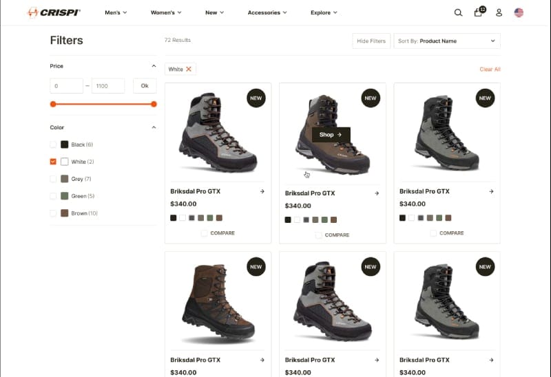This screenshot has height=377, width=551.
Task: Click the Hide Filters button
Action: [x=371, y=41]
